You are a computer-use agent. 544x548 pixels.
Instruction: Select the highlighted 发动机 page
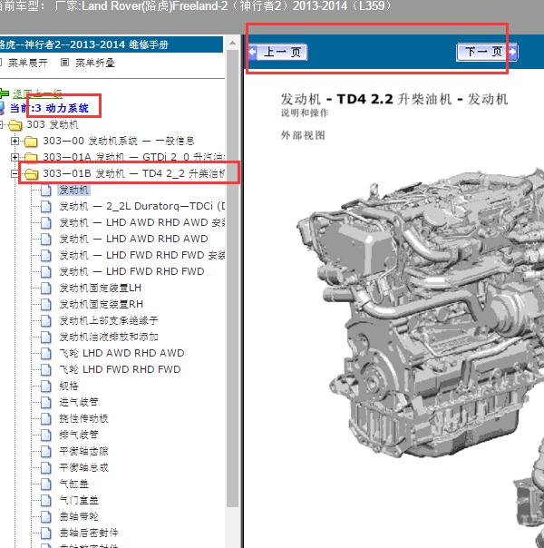pos(73,191)
